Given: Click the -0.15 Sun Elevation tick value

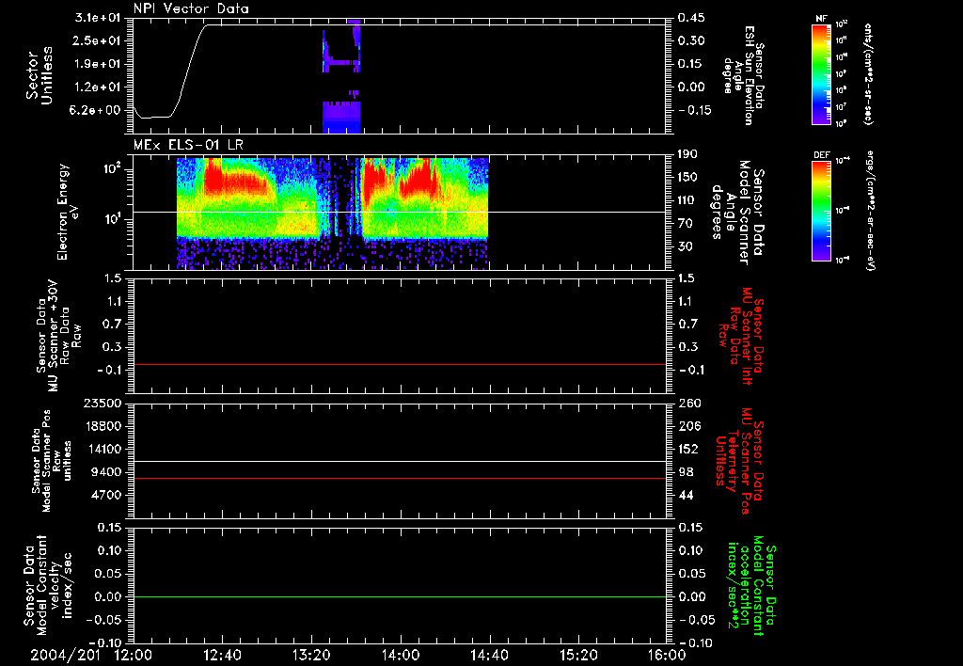Looking at the screenshot, I should pyautogui.click(x=694, y=110).
